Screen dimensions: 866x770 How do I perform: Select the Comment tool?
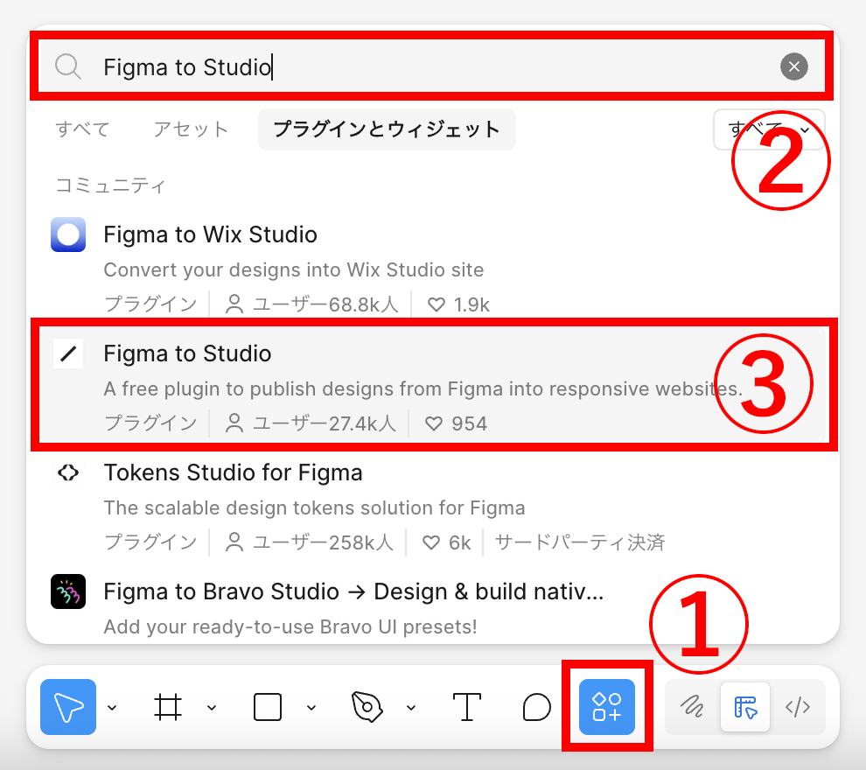pyautogui.click(x=537, y=707)
